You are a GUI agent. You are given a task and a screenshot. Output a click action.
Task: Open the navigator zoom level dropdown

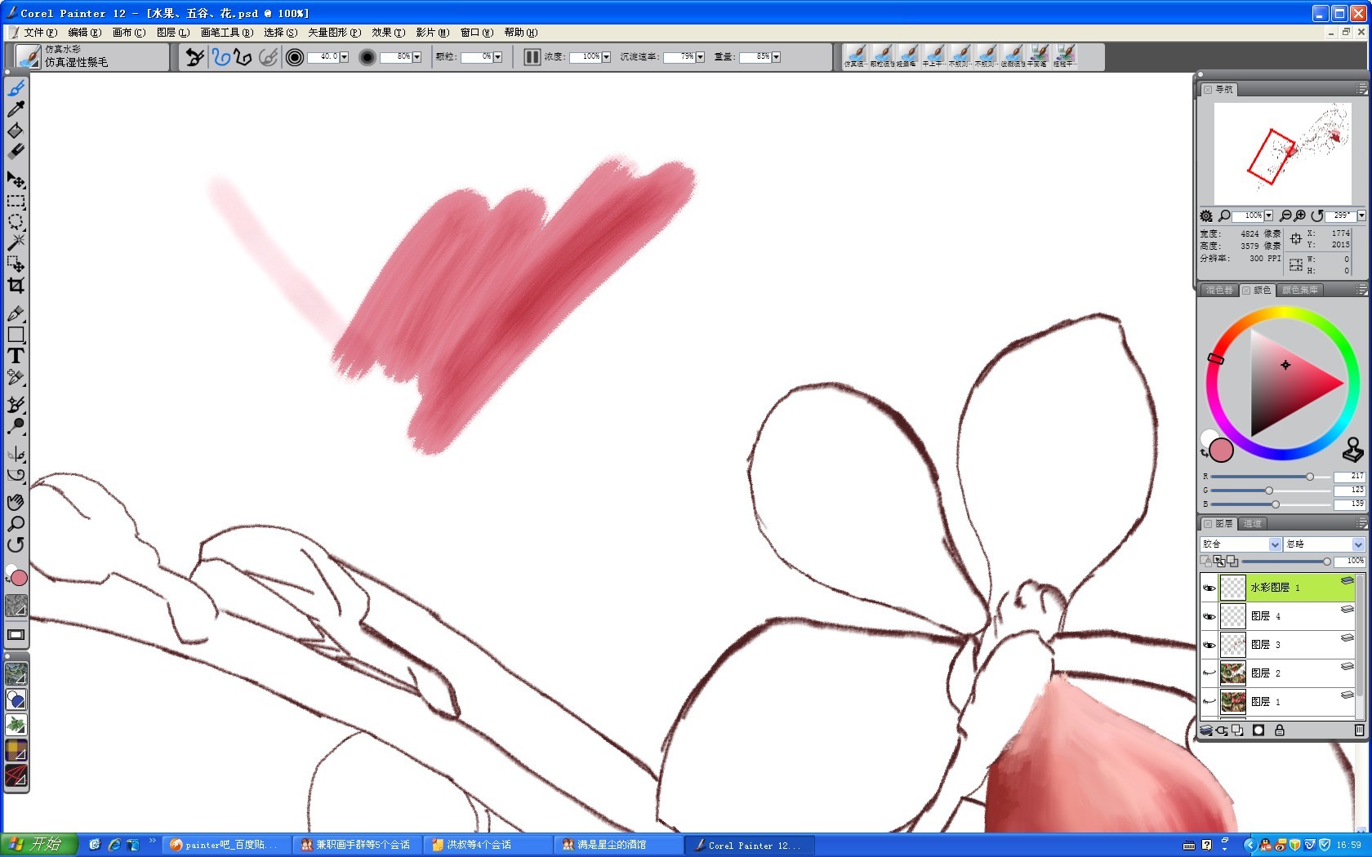click(x=1268, y=216)
